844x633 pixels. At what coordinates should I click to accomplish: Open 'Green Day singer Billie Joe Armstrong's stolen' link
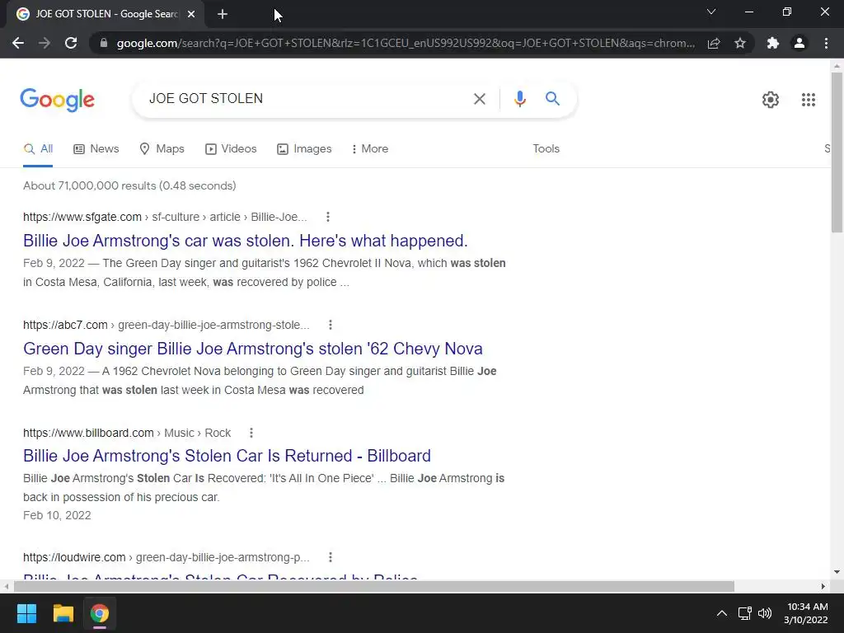252,349
